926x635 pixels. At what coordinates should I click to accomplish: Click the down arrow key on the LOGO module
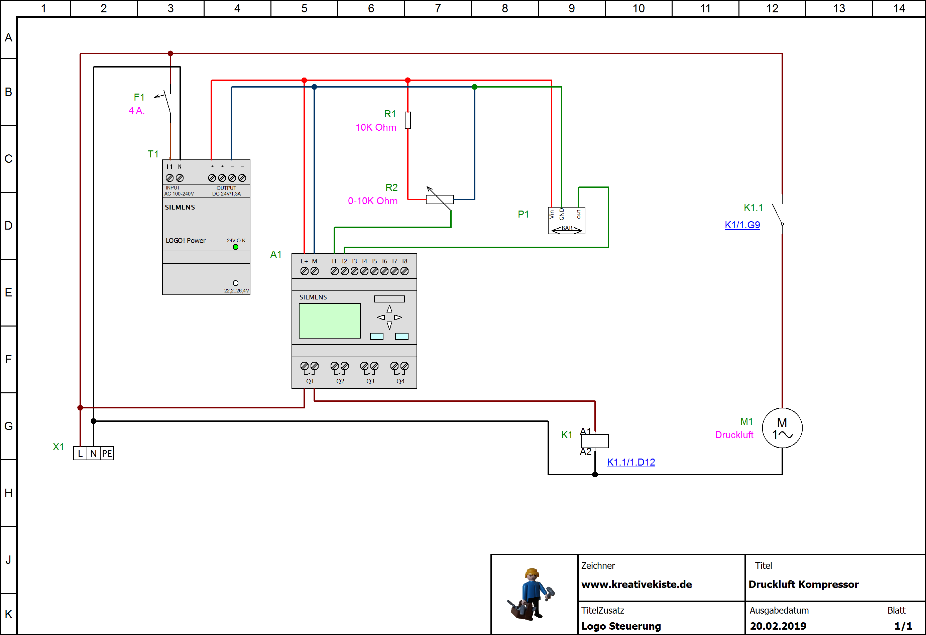pyautogui.click(x=389, y=326)
